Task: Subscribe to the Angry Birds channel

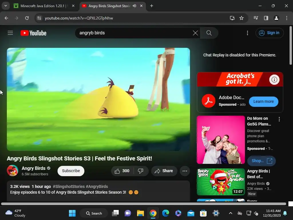Action: 71,171
